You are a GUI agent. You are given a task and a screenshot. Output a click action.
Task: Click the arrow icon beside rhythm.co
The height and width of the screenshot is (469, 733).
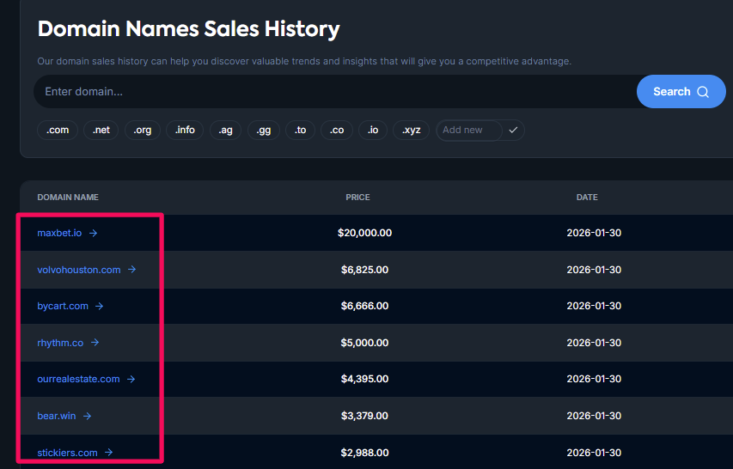[x=95, y=343]
